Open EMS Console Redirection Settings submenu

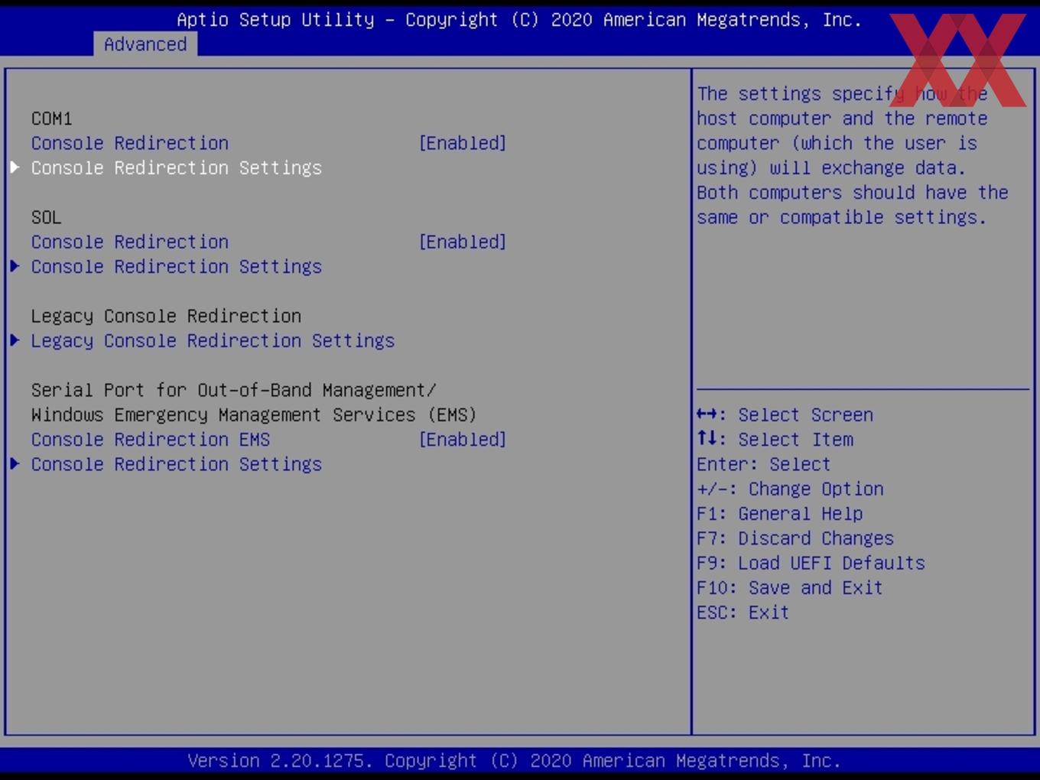(x=177, y=463)
